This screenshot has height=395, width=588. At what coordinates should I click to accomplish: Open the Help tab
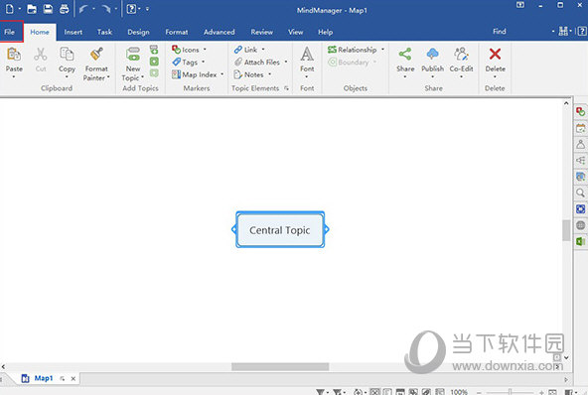[326, 32]
